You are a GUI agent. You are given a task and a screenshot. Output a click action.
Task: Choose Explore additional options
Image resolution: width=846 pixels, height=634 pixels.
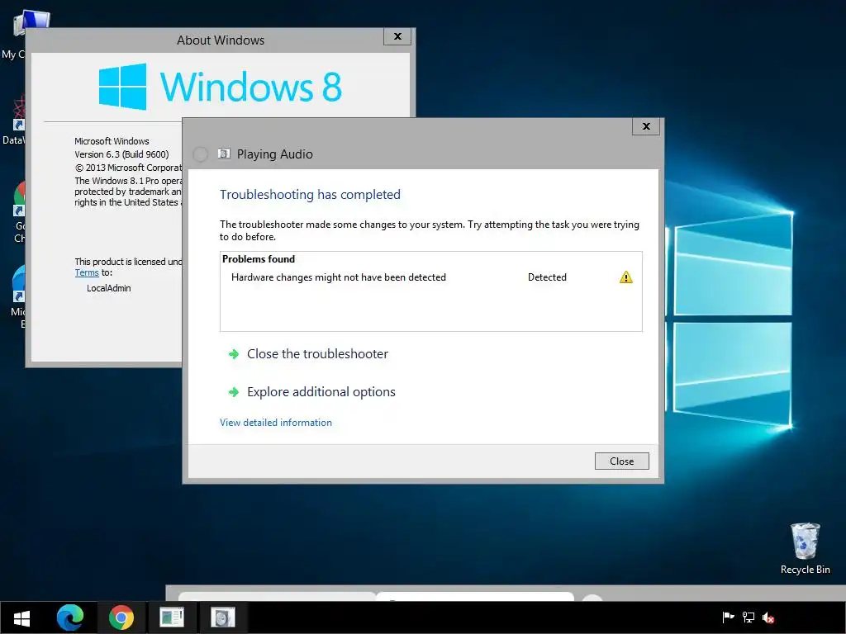click(x=321, y=392)
